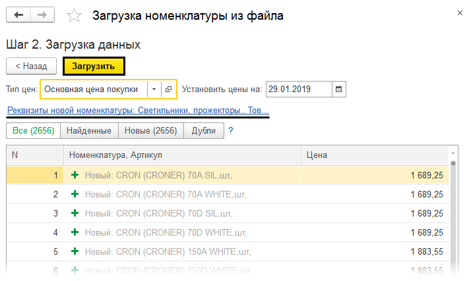The width and height of the screenshot is (469, 281).
Task: Go back with the Назад button
Action: [x=31, y=66]
